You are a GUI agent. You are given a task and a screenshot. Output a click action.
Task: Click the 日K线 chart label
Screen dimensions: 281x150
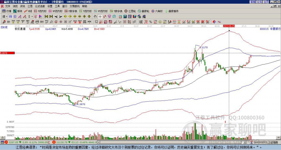pos(4,27)
